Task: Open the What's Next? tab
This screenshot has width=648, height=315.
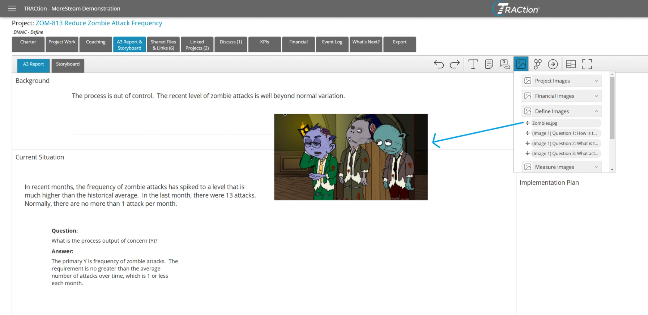Action: pyautogui.click(x=366, y=44)
